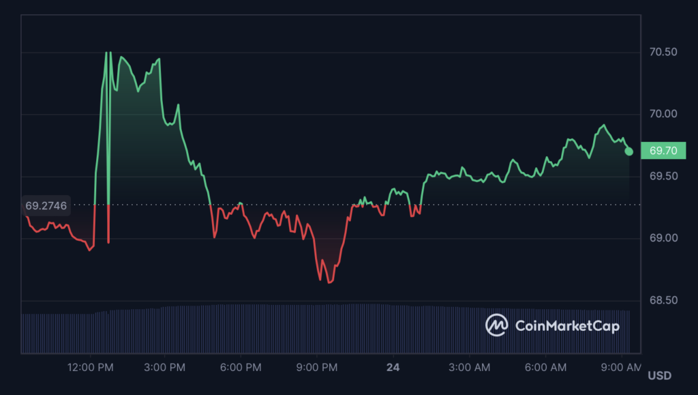This screenshot has height=395, width=698.
Task: Click the 69.2746 opening price label
Action: (46, 206)
